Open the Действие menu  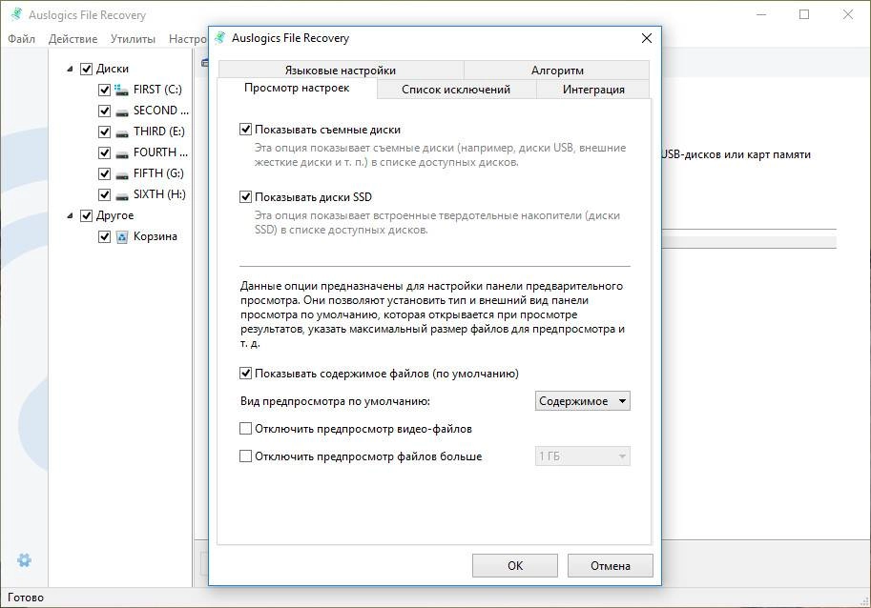(x=73, y=39)
